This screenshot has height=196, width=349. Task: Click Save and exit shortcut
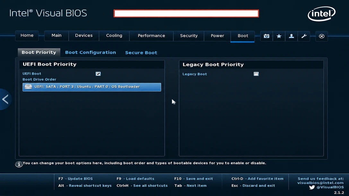pos(194,178)
